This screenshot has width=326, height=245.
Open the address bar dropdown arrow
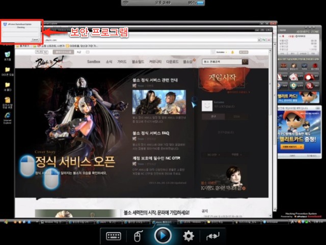259,40
